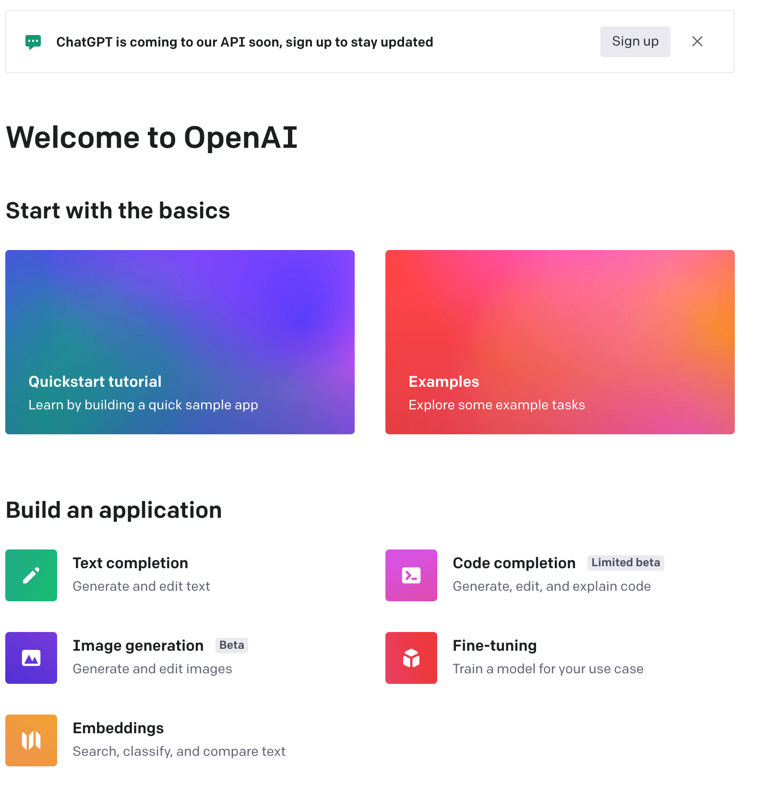The width and height of the screenshot is (766, 787).
Task: Open the Text completion title link
Action: point(130,563)
